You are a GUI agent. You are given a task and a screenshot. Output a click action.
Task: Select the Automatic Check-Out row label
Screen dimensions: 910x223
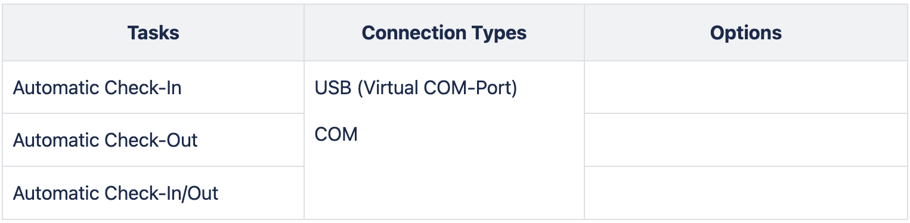[106, 140]
